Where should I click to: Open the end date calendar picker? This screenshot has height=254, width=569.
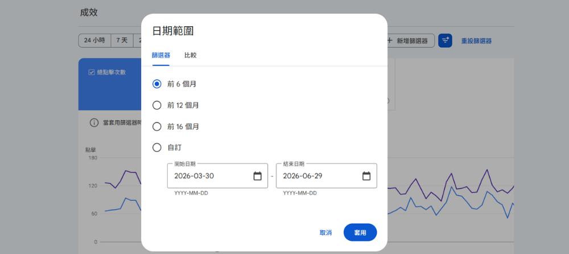pos(366,176)
